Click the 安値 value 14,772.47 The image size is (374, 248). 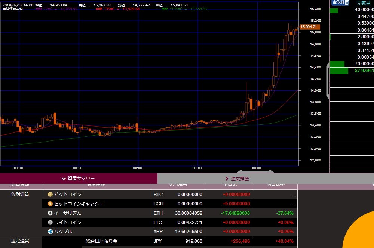tap(141, 5)
